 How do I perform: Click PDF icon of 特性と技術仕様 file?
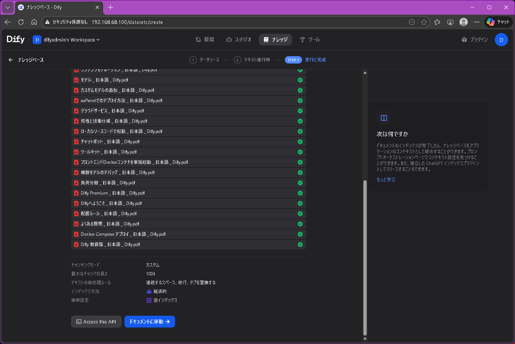pos(76,121)
